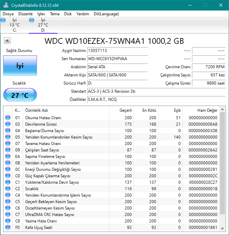Click status orb for UltraDMA CRC Hatası Sayısı

(x=8, y=214)
